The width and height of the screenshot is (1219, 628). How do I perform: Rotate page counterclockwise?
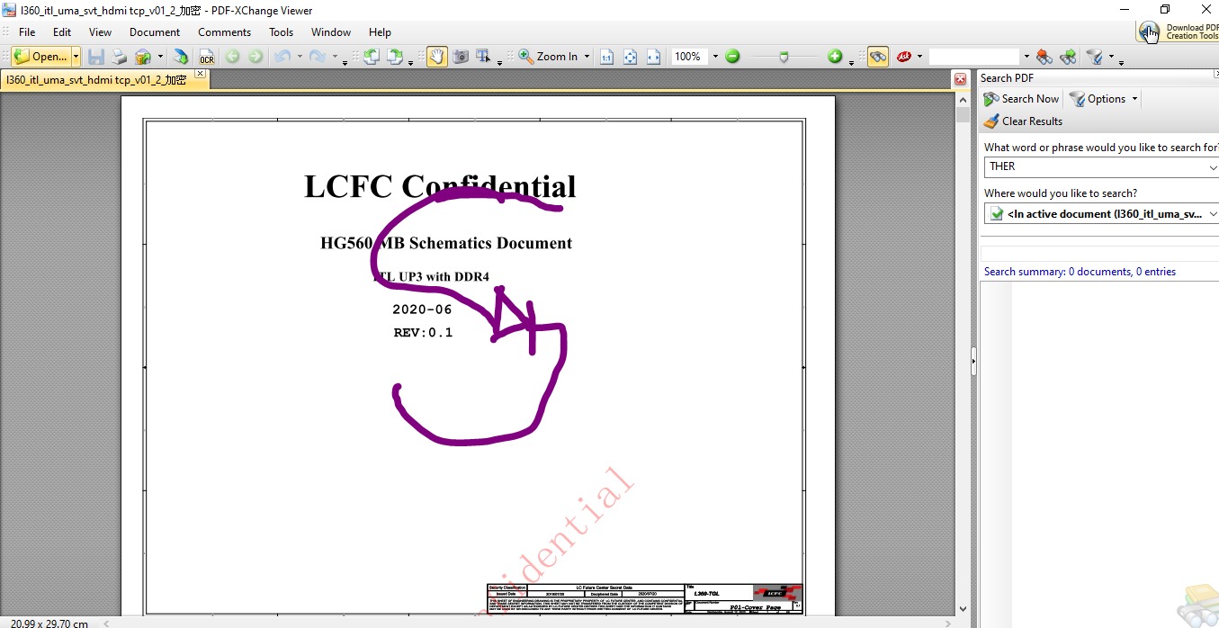(x=371, y=57)
